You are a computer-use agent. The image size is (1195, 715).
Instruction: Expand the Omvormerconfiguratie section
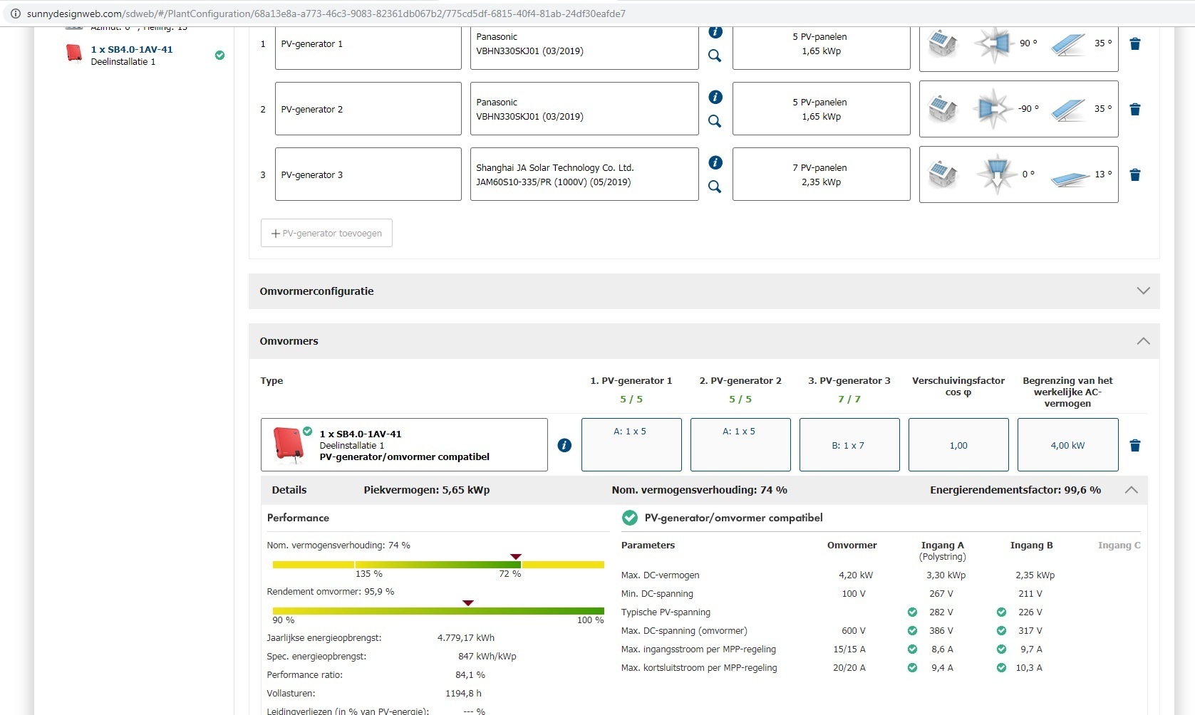(x=1143, y=291)
